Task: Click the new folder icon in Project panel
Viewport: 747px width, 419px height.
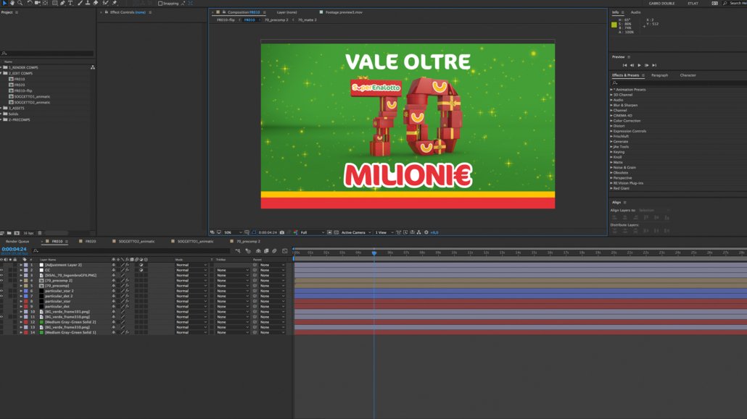Action: tap(9, 233)
